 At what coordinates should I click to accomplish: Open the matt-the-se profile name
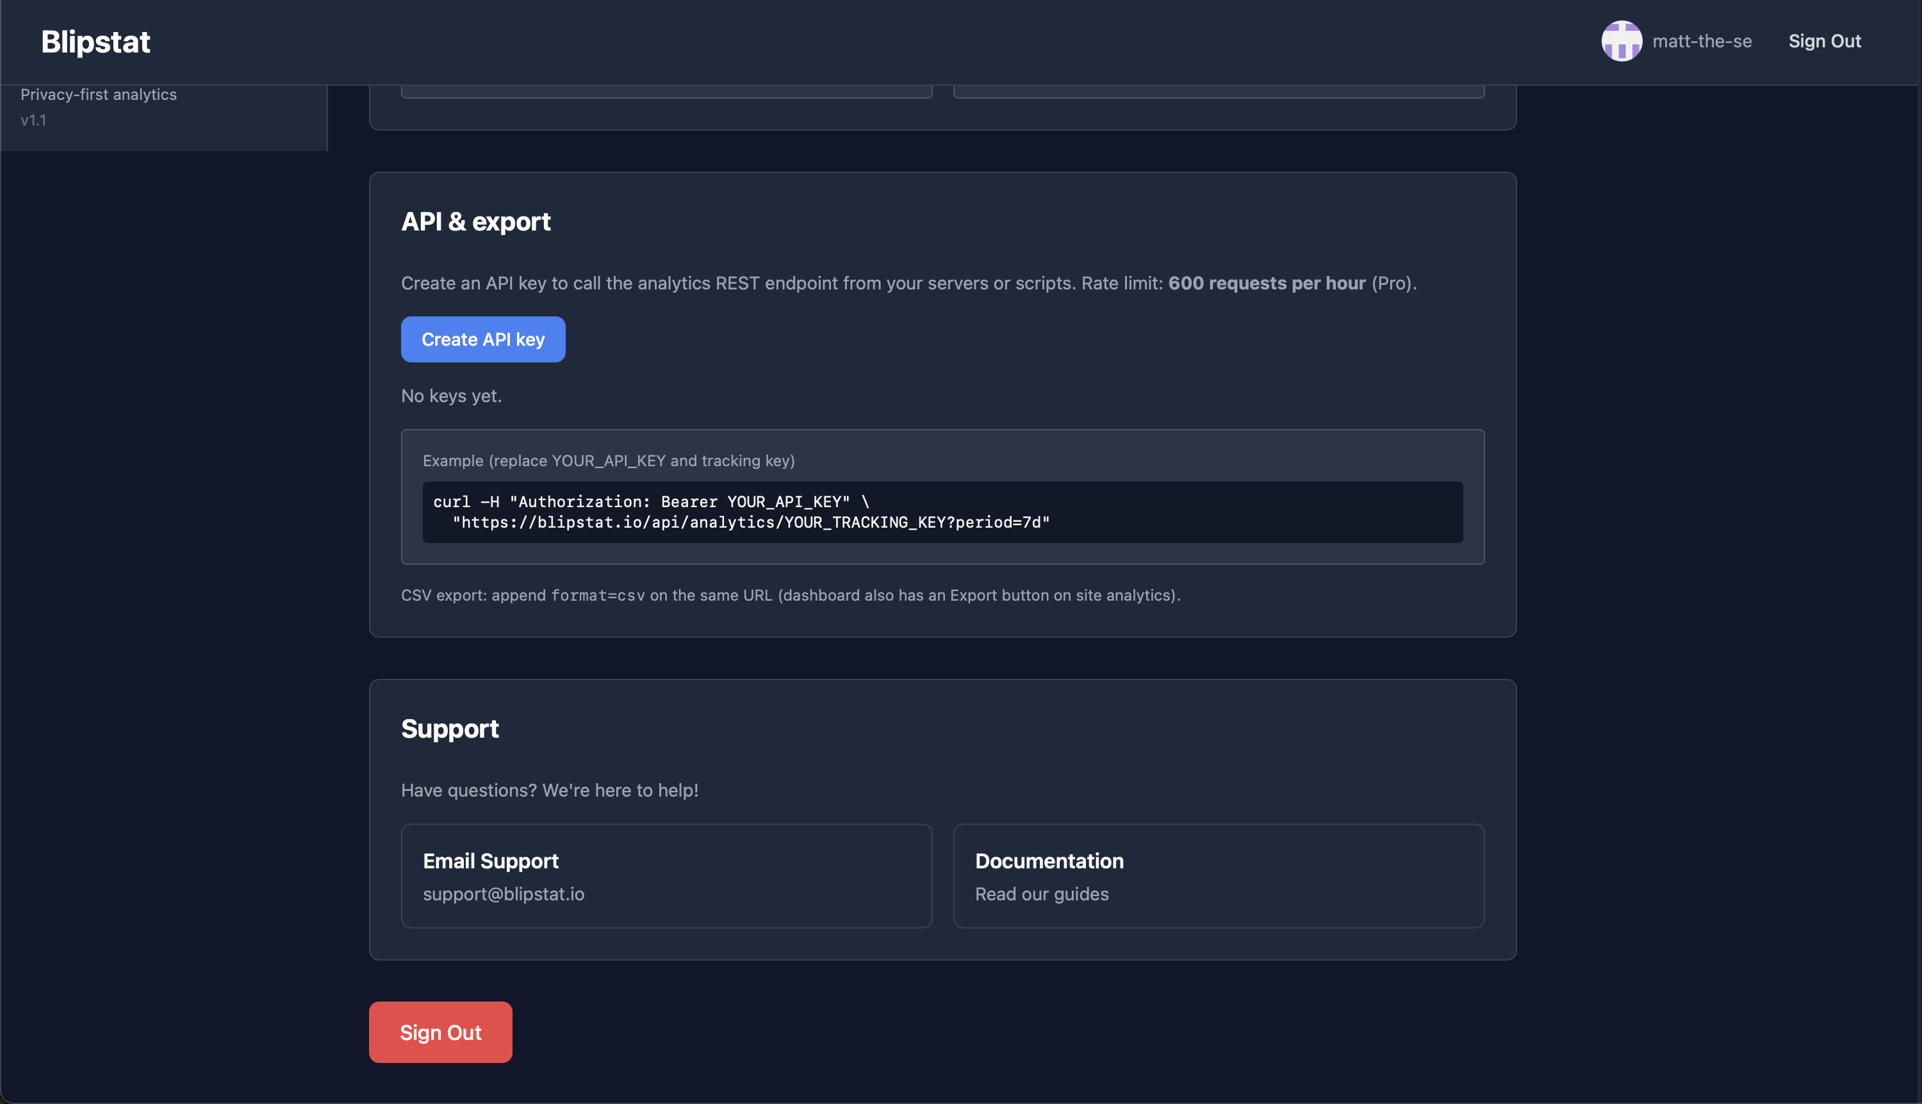pyautogui.click(x=1701, y=41)
